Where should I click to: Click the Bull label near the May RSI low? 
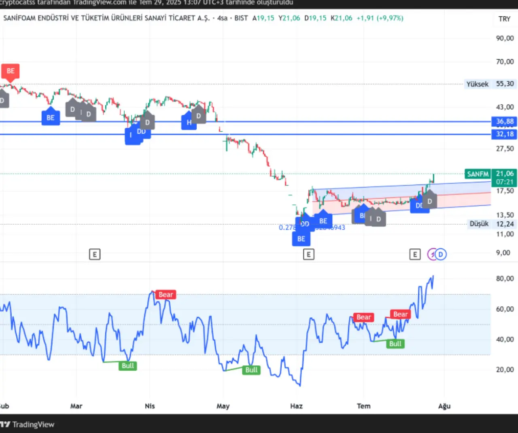click(x=251, y=370)
